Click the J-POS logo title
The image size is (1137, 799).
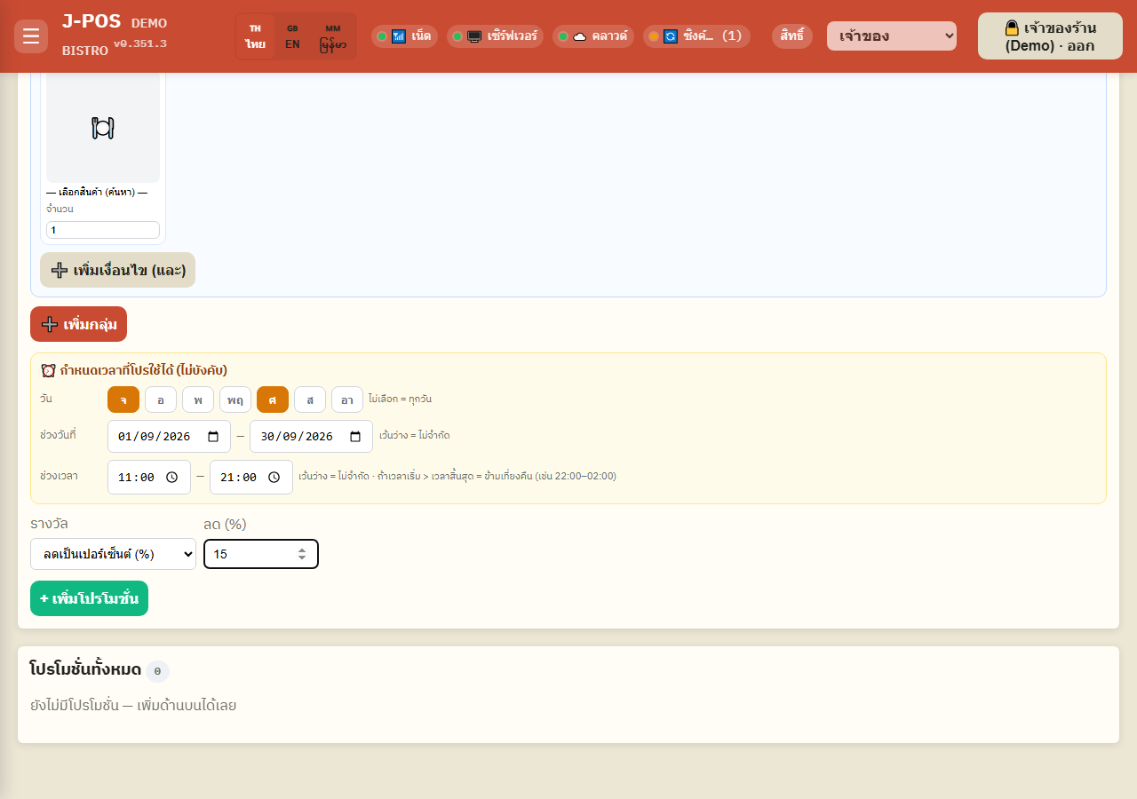[91, 22]
